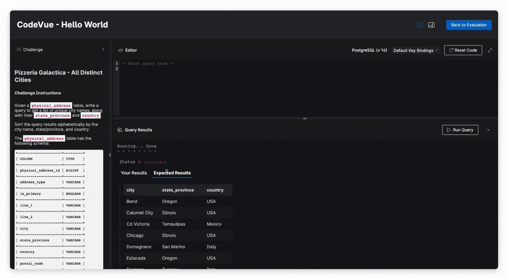The height and width of the screenshot is (279, 508).
Task: Grab the editor/results divider handle
Action: [305, 119]
